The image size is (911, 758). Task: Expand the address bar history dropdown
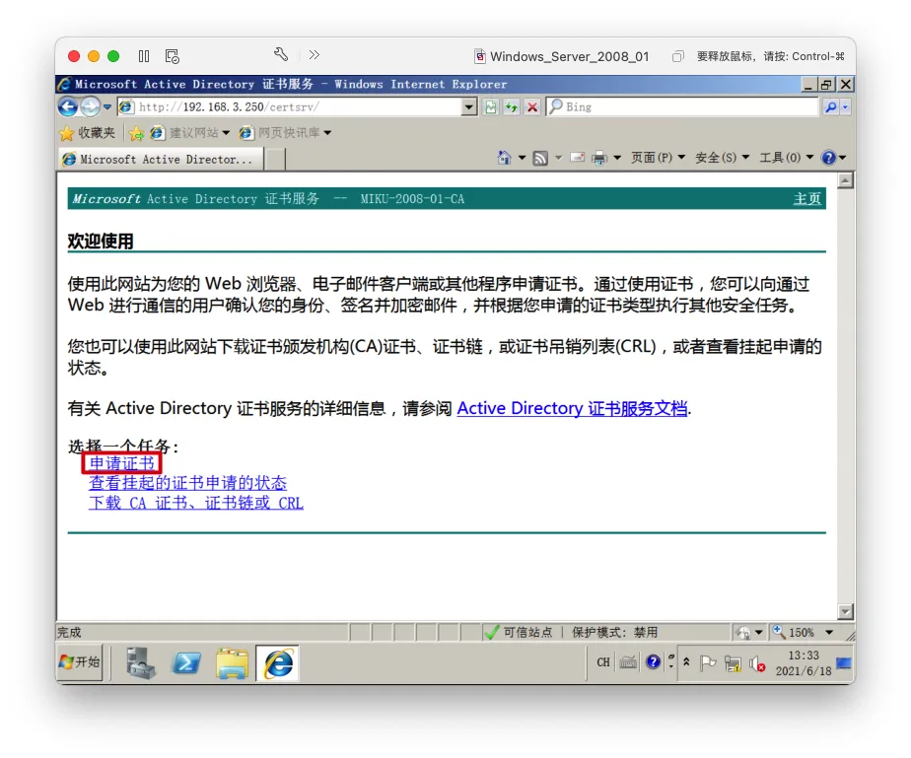pos(469,106)
